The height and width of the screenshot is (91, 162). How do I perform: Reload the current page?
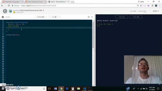(x=9, y=6)
